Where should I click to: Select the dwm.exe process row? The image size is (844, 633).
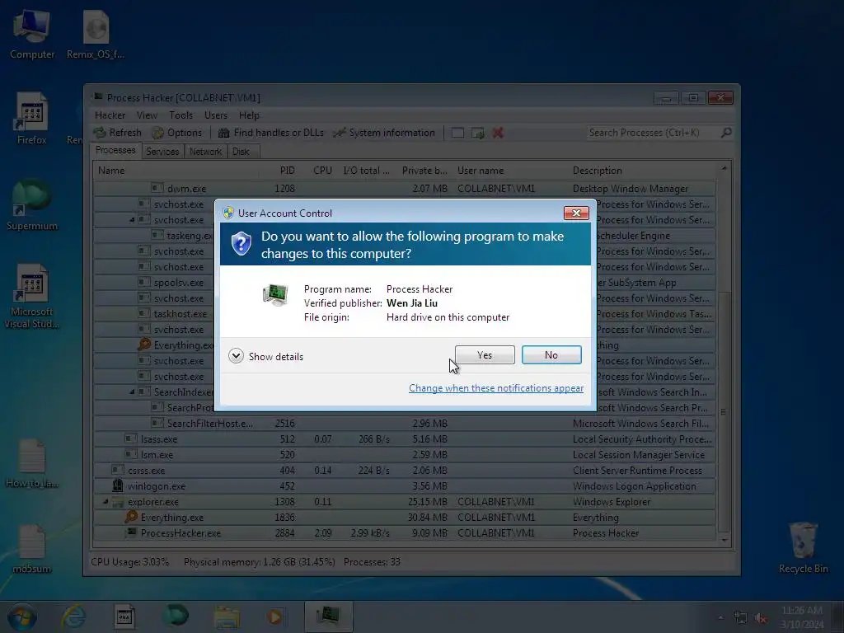(405, 189)
